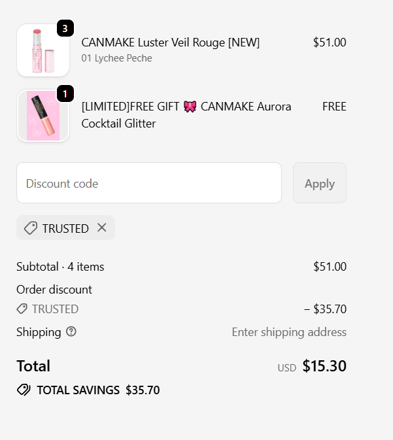
Task: Open the Luster Veil Rouge product thumbnail
Action: [x=43, y=50]
